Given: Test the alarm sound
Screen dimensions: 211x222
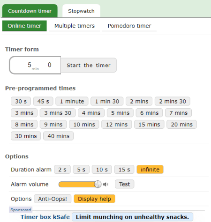Looking at the screenshot, I should click(x=125, y=184).
